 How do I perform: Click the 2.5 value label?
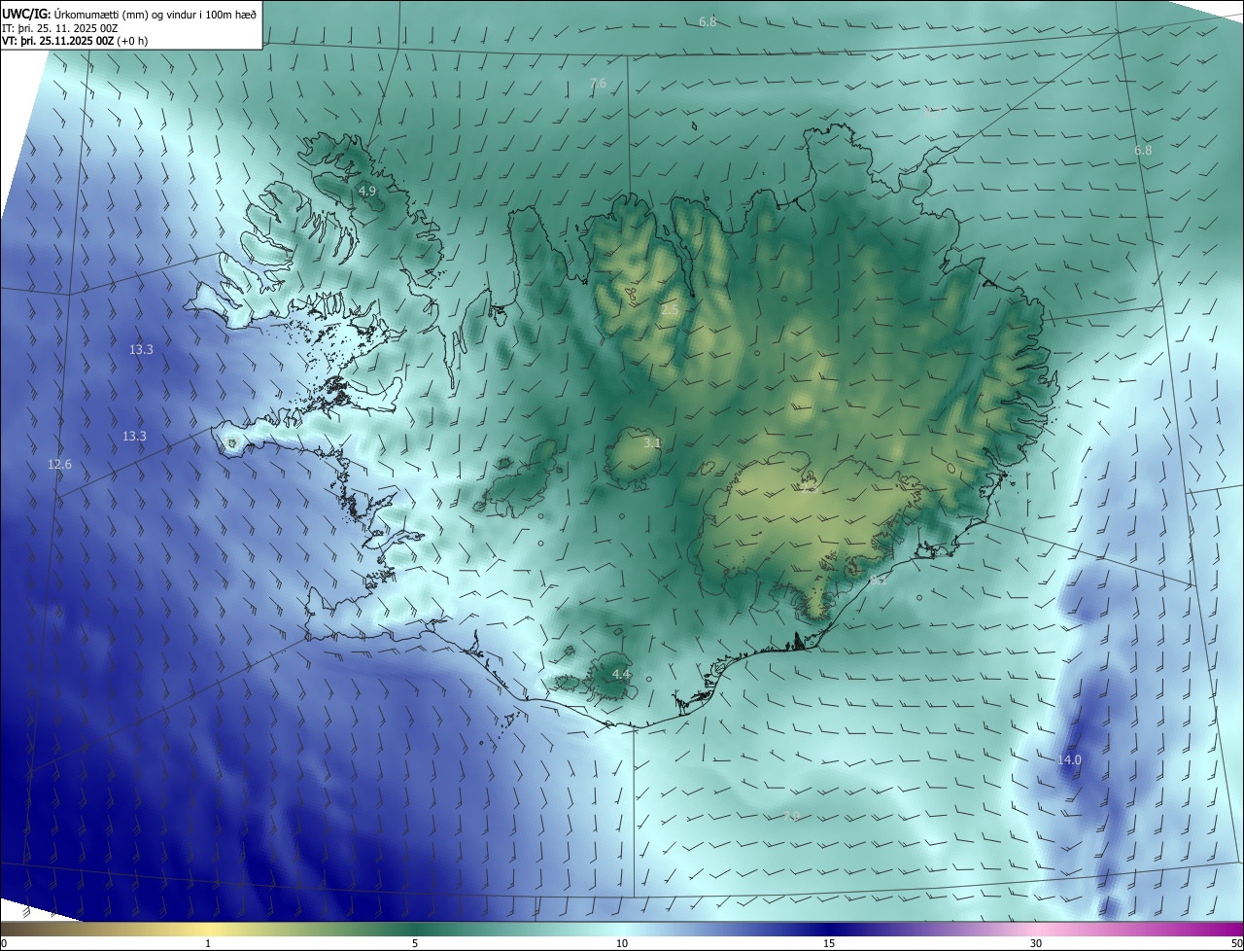click(x=671, y=309)
